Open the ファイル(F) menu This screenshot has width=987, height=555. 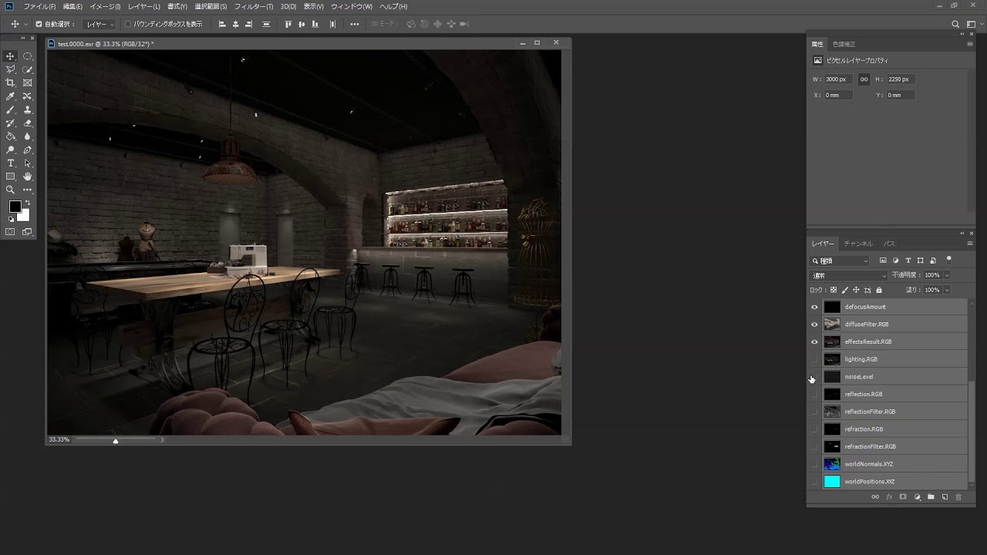point(39,6)
